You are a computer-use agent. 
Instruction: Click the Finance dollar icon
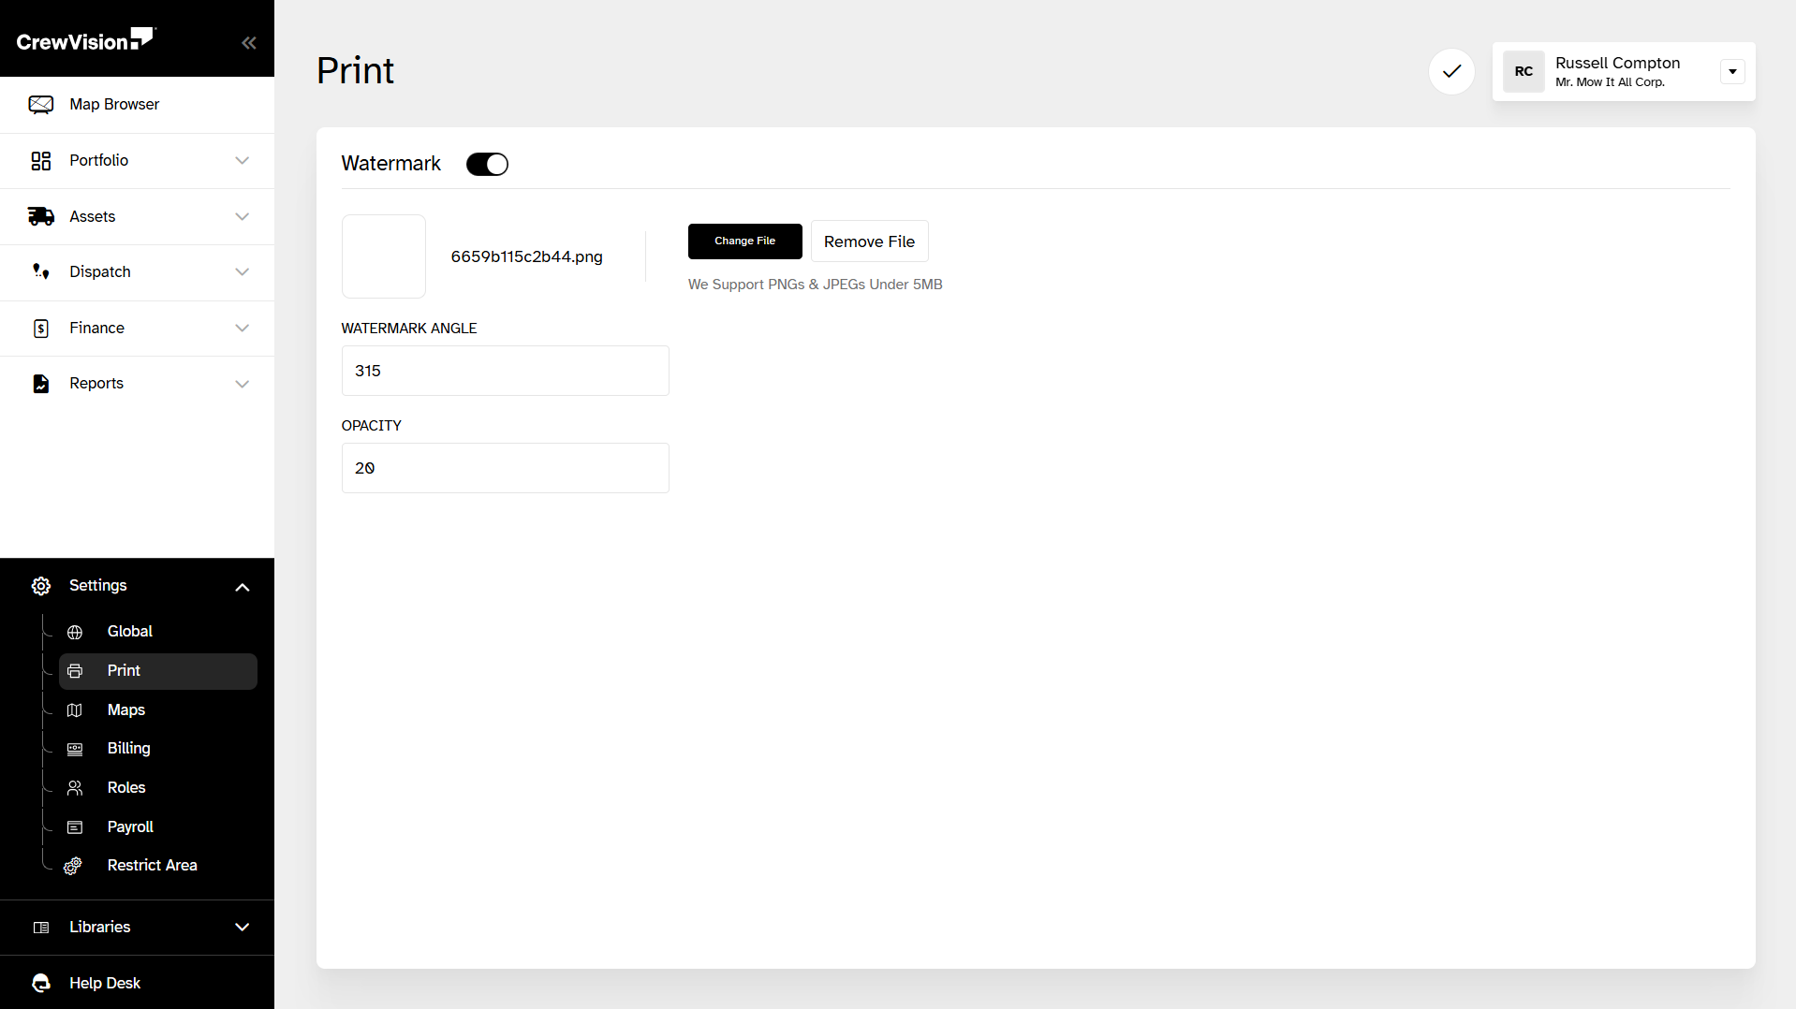tap(40, 328)
